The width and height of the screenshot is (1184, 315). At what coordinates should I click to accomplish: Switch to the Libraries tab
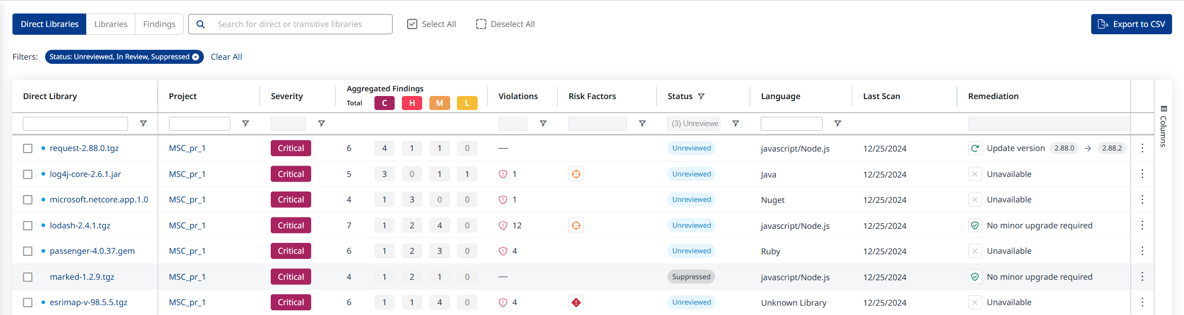point(110,24)
